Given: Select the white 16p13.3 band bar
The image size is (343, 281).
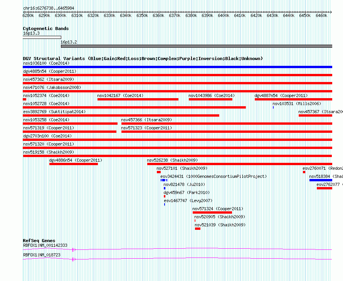Looking at the screenshot, I should (42, 37).
